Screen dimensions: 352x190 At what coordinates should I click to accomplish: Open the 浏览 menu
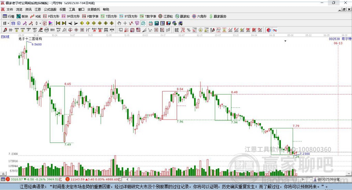[x=19, y=9]
